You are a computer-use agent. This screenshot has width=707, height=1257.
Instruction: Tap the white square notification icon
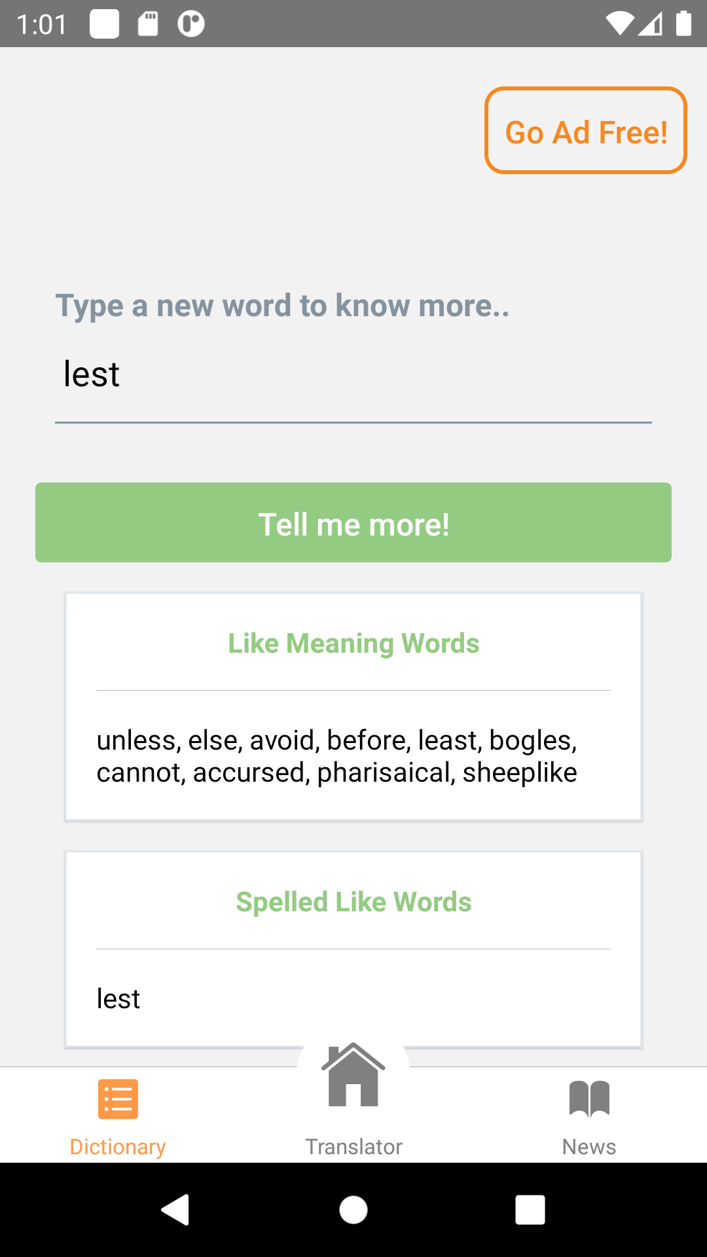pyautogui.click(x=105, y=24)
